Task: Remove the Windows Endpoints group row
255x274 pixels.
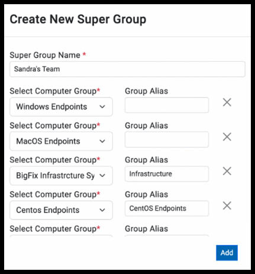Action: click(227, 102)
